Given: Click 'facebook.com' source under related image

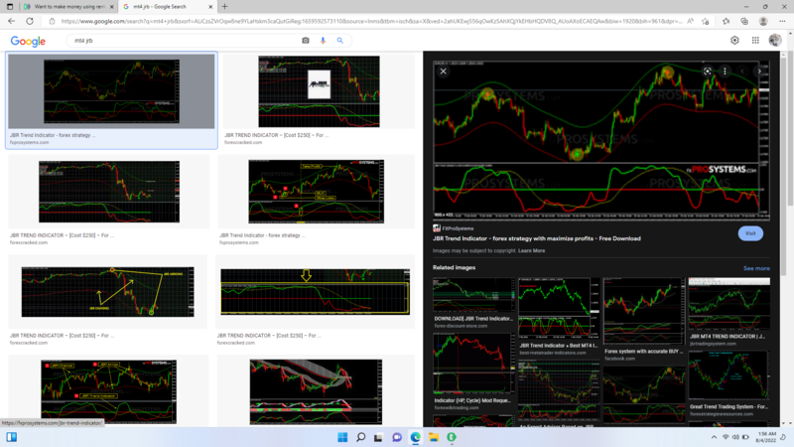Looking at the screenshot, I should tap(619, 359).
